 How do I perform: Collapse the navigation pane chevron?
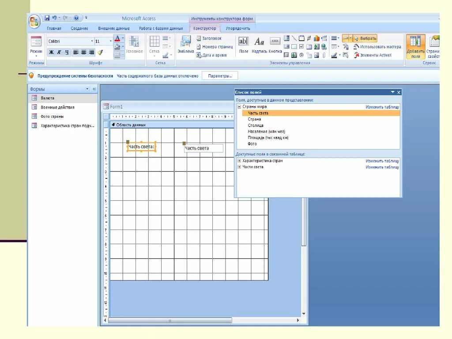94,89
